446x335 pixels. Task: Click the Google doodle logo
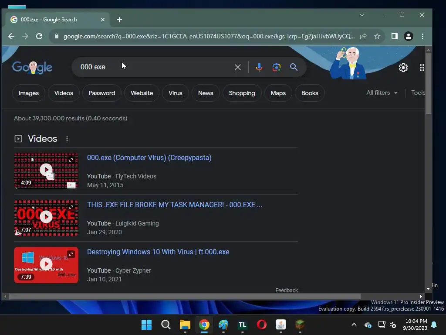pyautogui.click(x=32, y=68)
